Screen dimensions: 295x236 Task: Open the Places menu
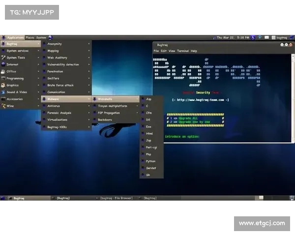pyautogui.click(x=30, y=38)
